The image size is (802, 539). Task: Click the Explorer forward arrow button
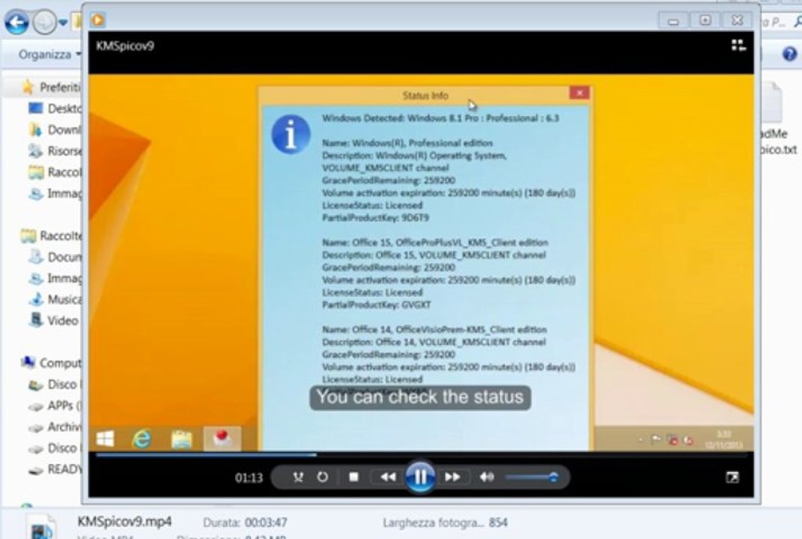coord(44,22)
